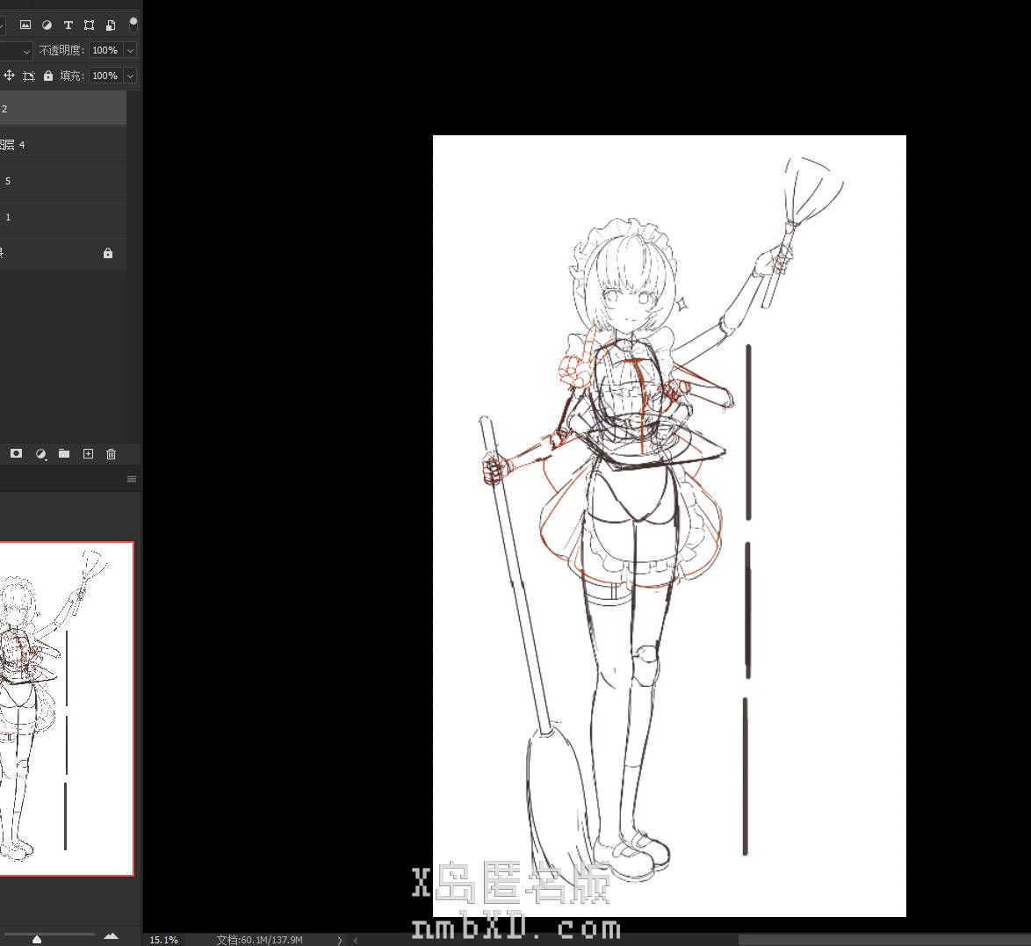This screenshot has width=1031, height=946.
Task: Create a new layer group folder
Action: pos(64,453)
